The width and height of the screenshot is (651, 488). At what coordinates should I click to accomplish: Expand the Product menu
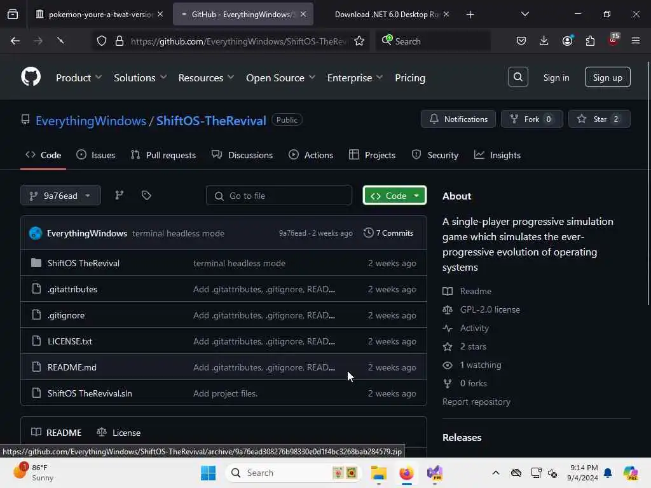[x=79, y=78]
